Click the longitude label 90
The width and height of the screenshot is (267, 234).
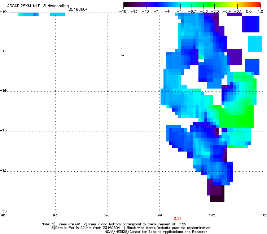click(x=3, y=215)
